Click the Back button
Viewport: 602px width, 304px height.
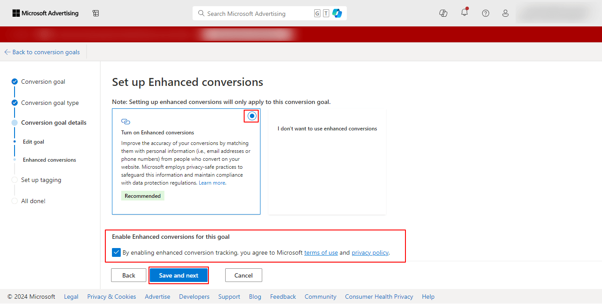tap(129, 275)
